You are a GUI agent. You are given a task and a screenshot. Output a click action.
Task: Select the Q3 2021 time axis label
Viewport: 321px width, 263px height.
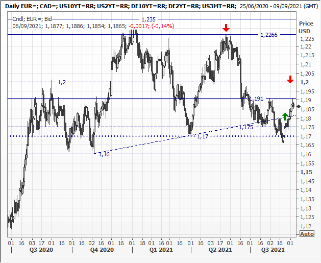[270, 250]
